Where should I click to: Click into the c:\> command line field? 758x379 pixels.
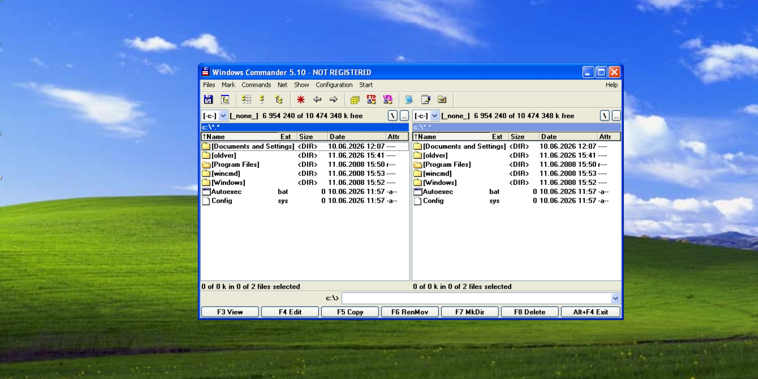(x=476, y=298)
